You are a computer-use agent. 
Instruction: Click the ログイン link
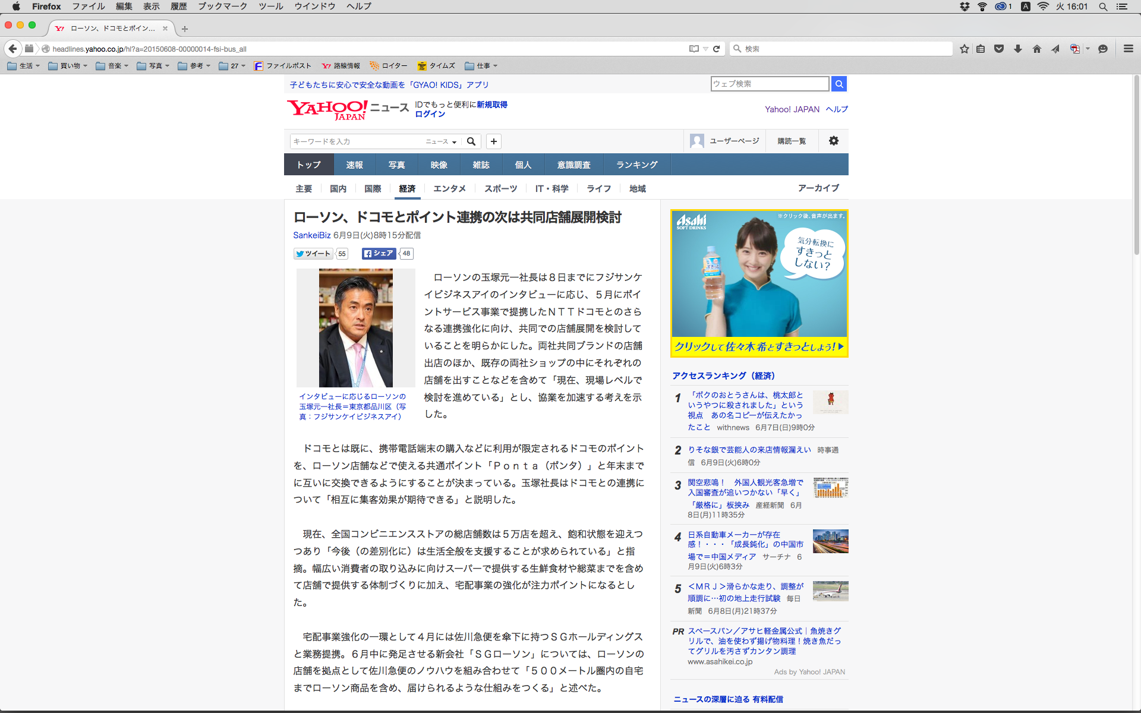click(x=430, y=114)
